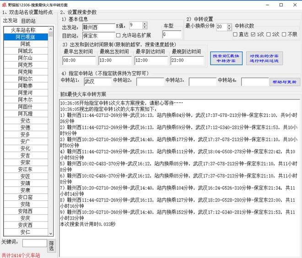Select station 阿巴嘎旗 in the list

(x=26, y=37)
